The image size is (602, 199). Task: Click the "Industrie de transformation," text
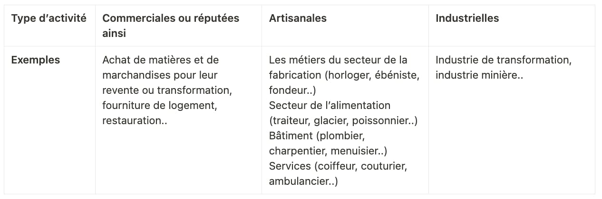(x=503, y=60)
